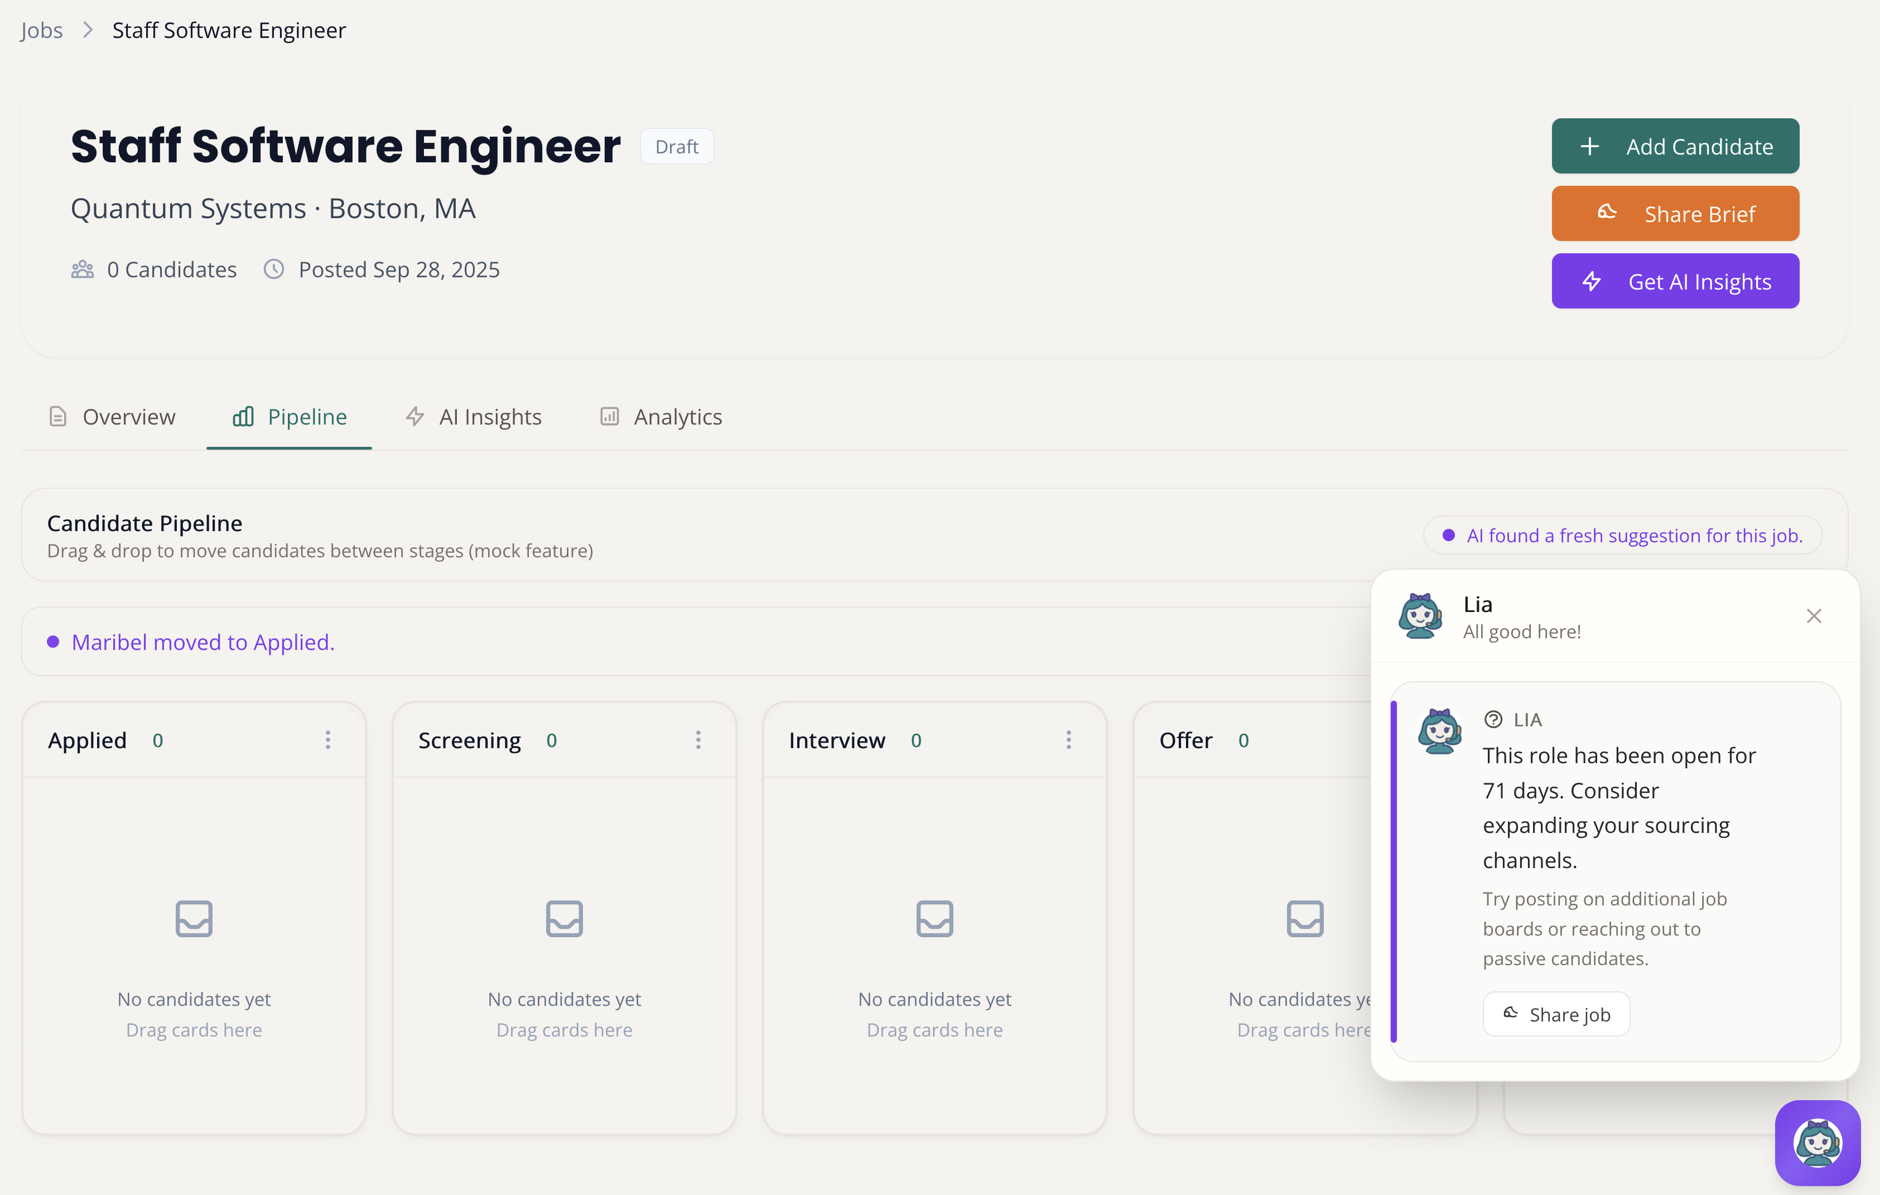Open the Overview tab document icon
This screenshot has width=1880, height=1195.
[58, 417]
